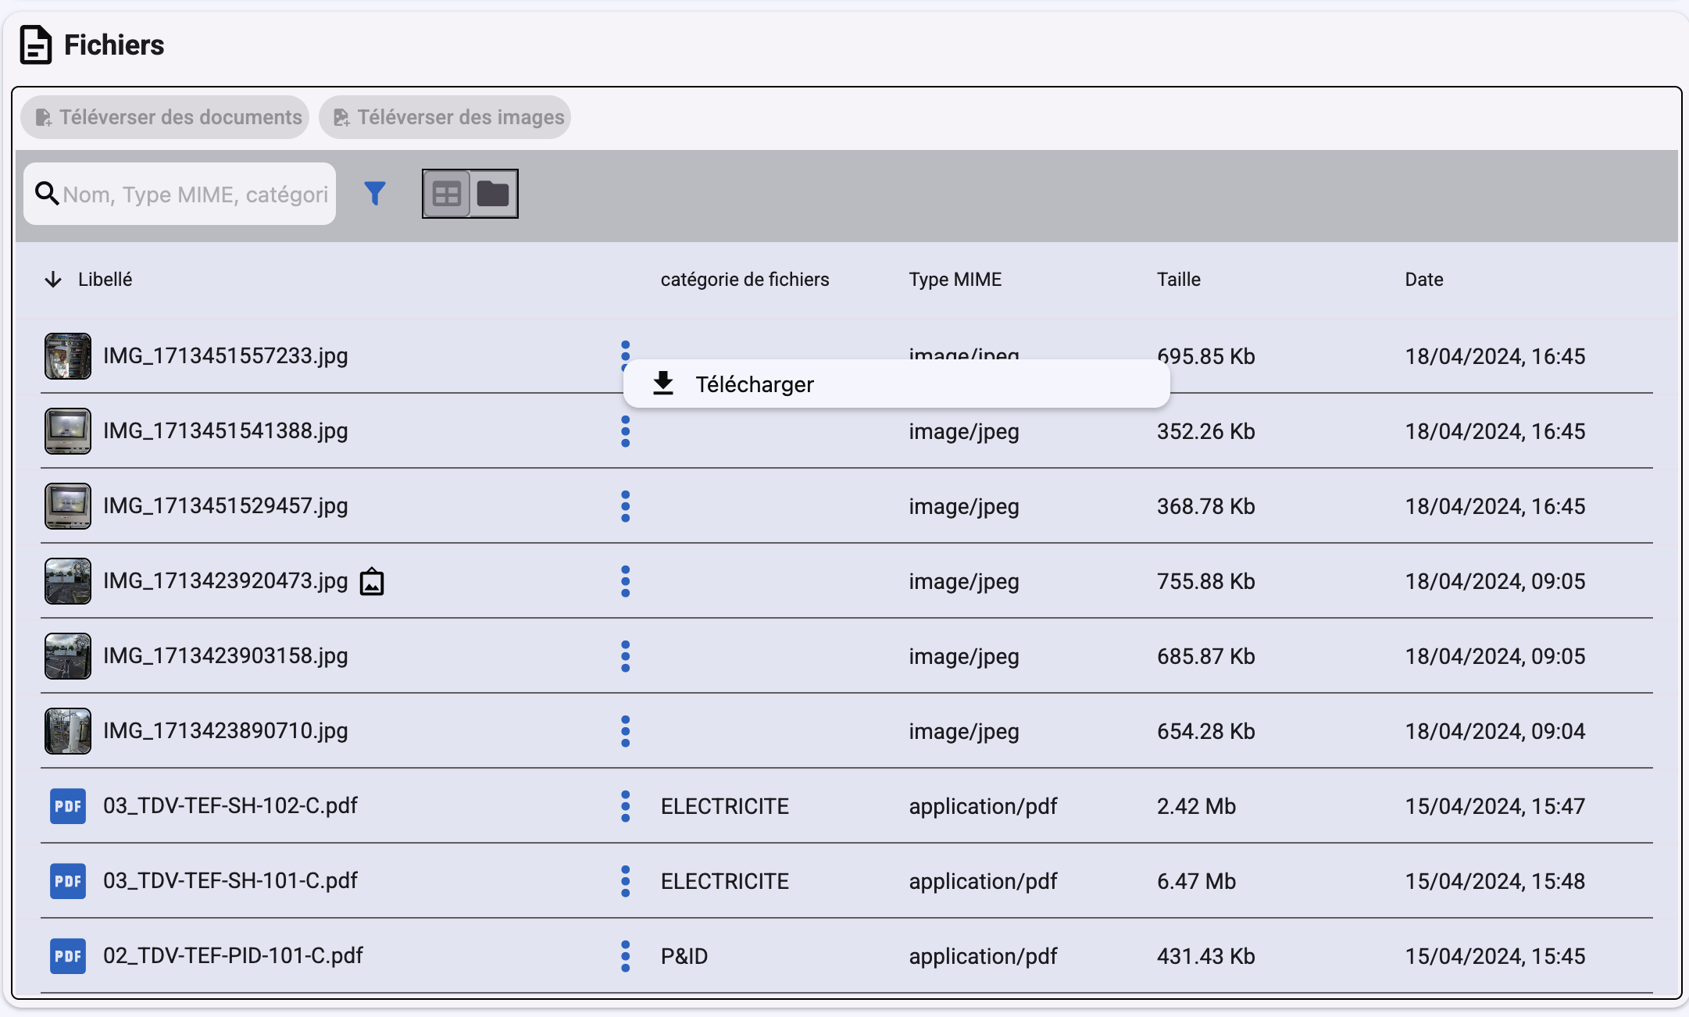This screenshot has width=1689, height=1017.
Task: Click PDF icon of 03_TDV-TEF-SH-102-C.pdf
Action: click(x=68, y=806)
